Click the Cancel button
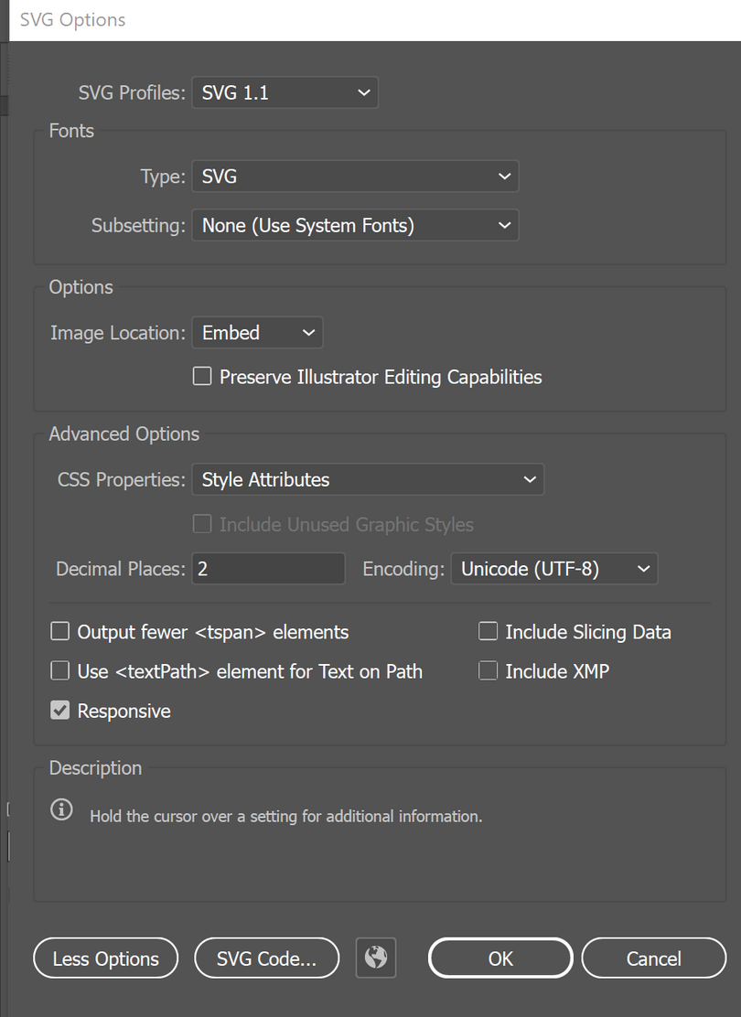 (653, 958)
